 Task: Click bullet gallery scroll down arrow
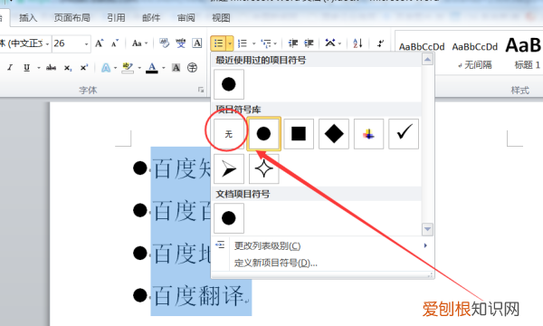point(427,229)
